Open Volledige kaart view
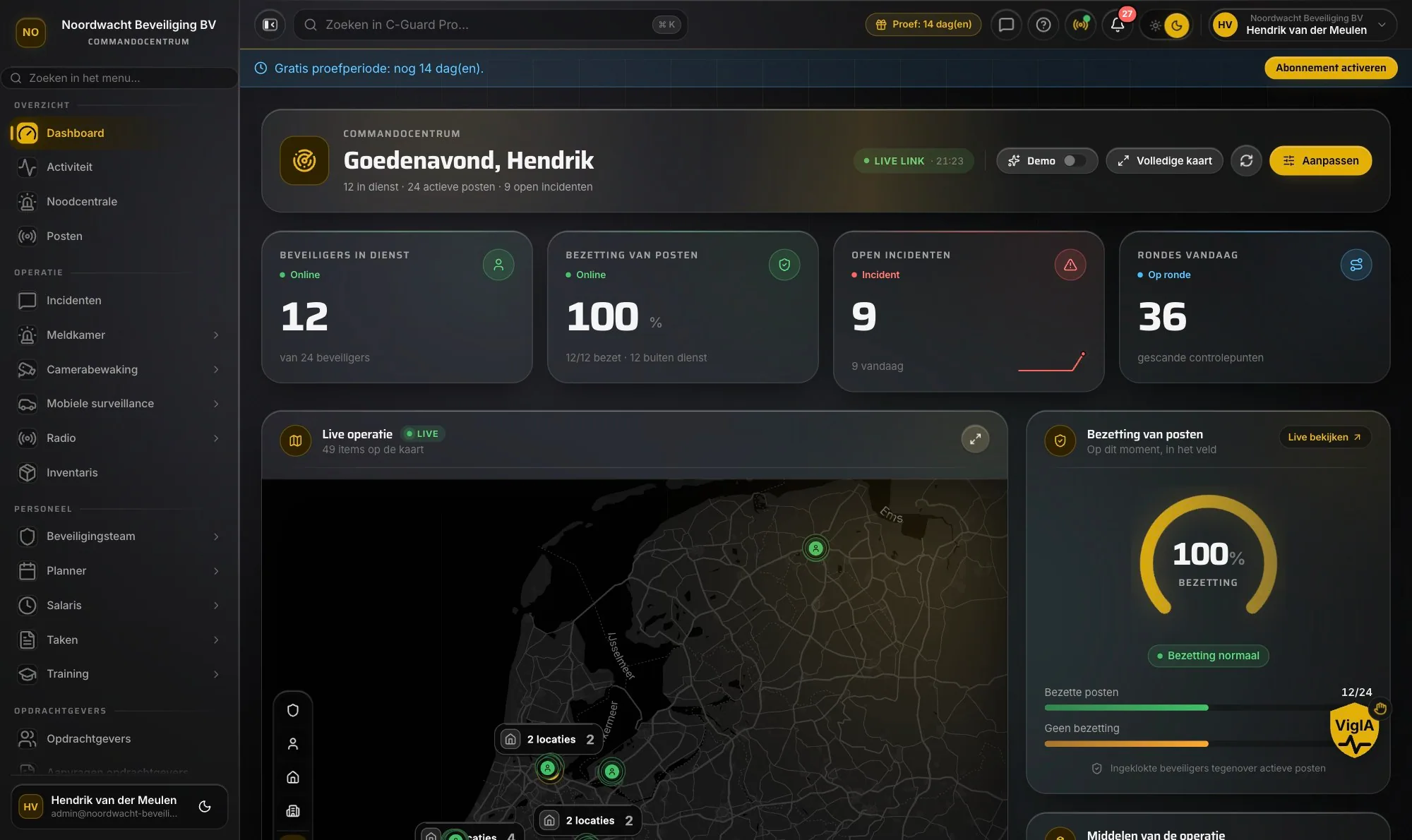Screen dimensions: 1412x840 click(x=1164, y=161)
